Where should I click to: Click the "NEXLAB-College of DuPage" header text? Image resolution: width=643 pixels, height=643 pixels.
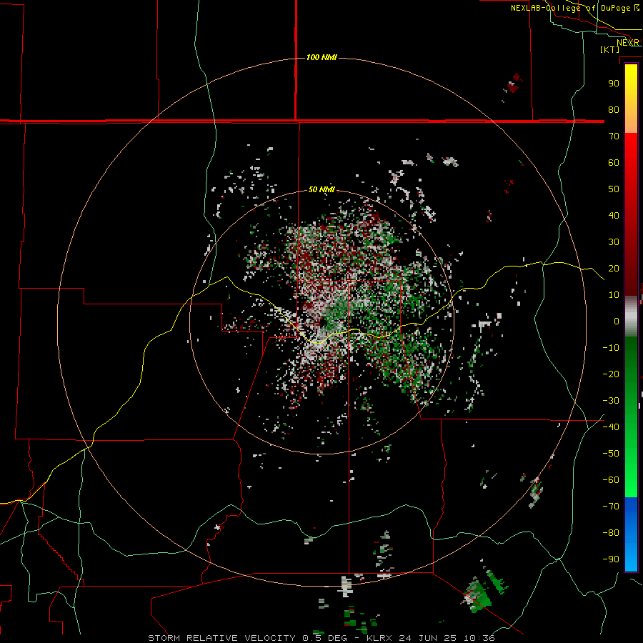point(570,8)
